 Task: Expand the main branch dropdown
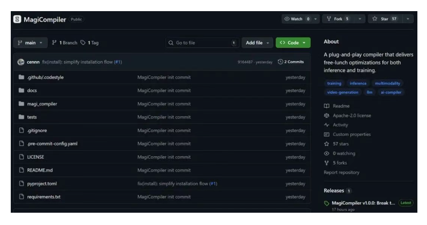(30, 43)
